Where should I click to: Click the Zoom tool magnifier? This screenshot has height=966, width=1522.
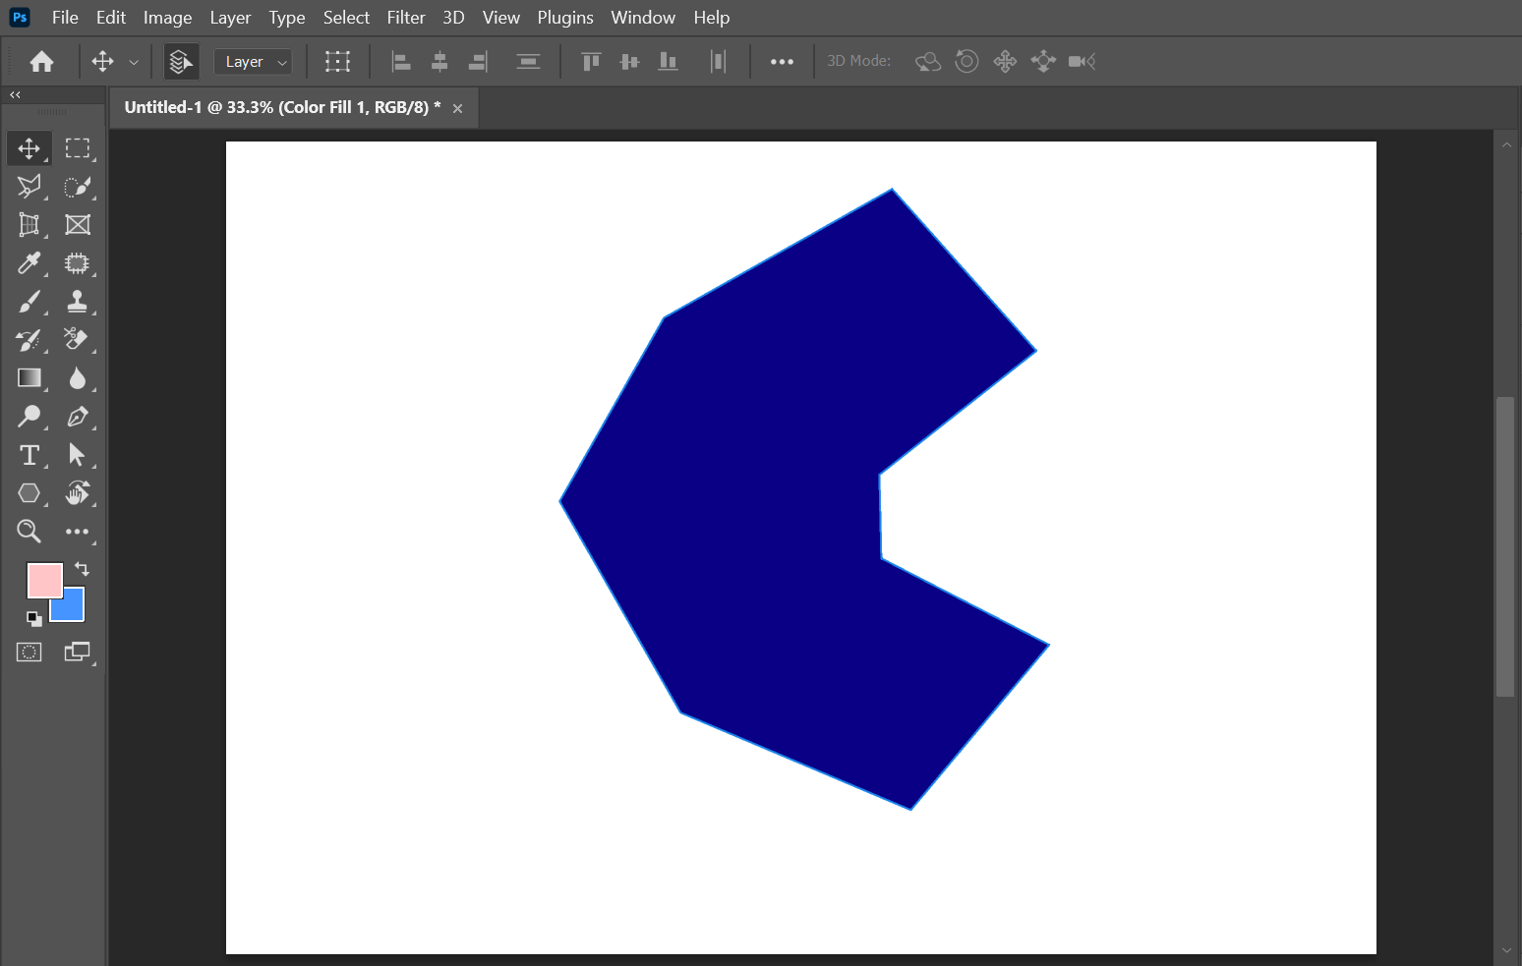pyautogui.click(x=29, y=532)
